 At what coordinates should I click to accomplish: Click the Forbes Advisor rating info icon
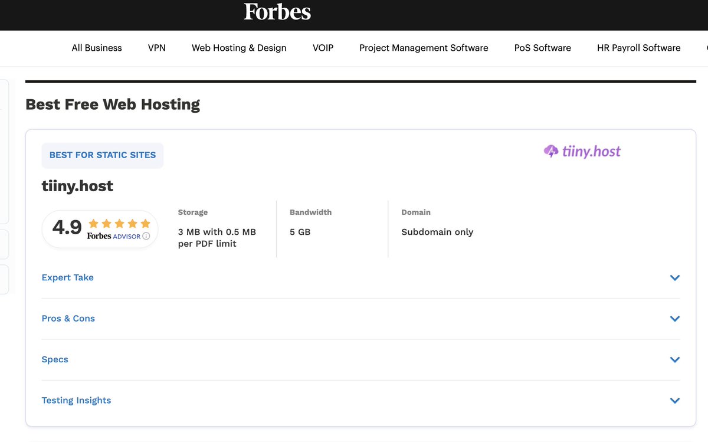click(146, 236)
